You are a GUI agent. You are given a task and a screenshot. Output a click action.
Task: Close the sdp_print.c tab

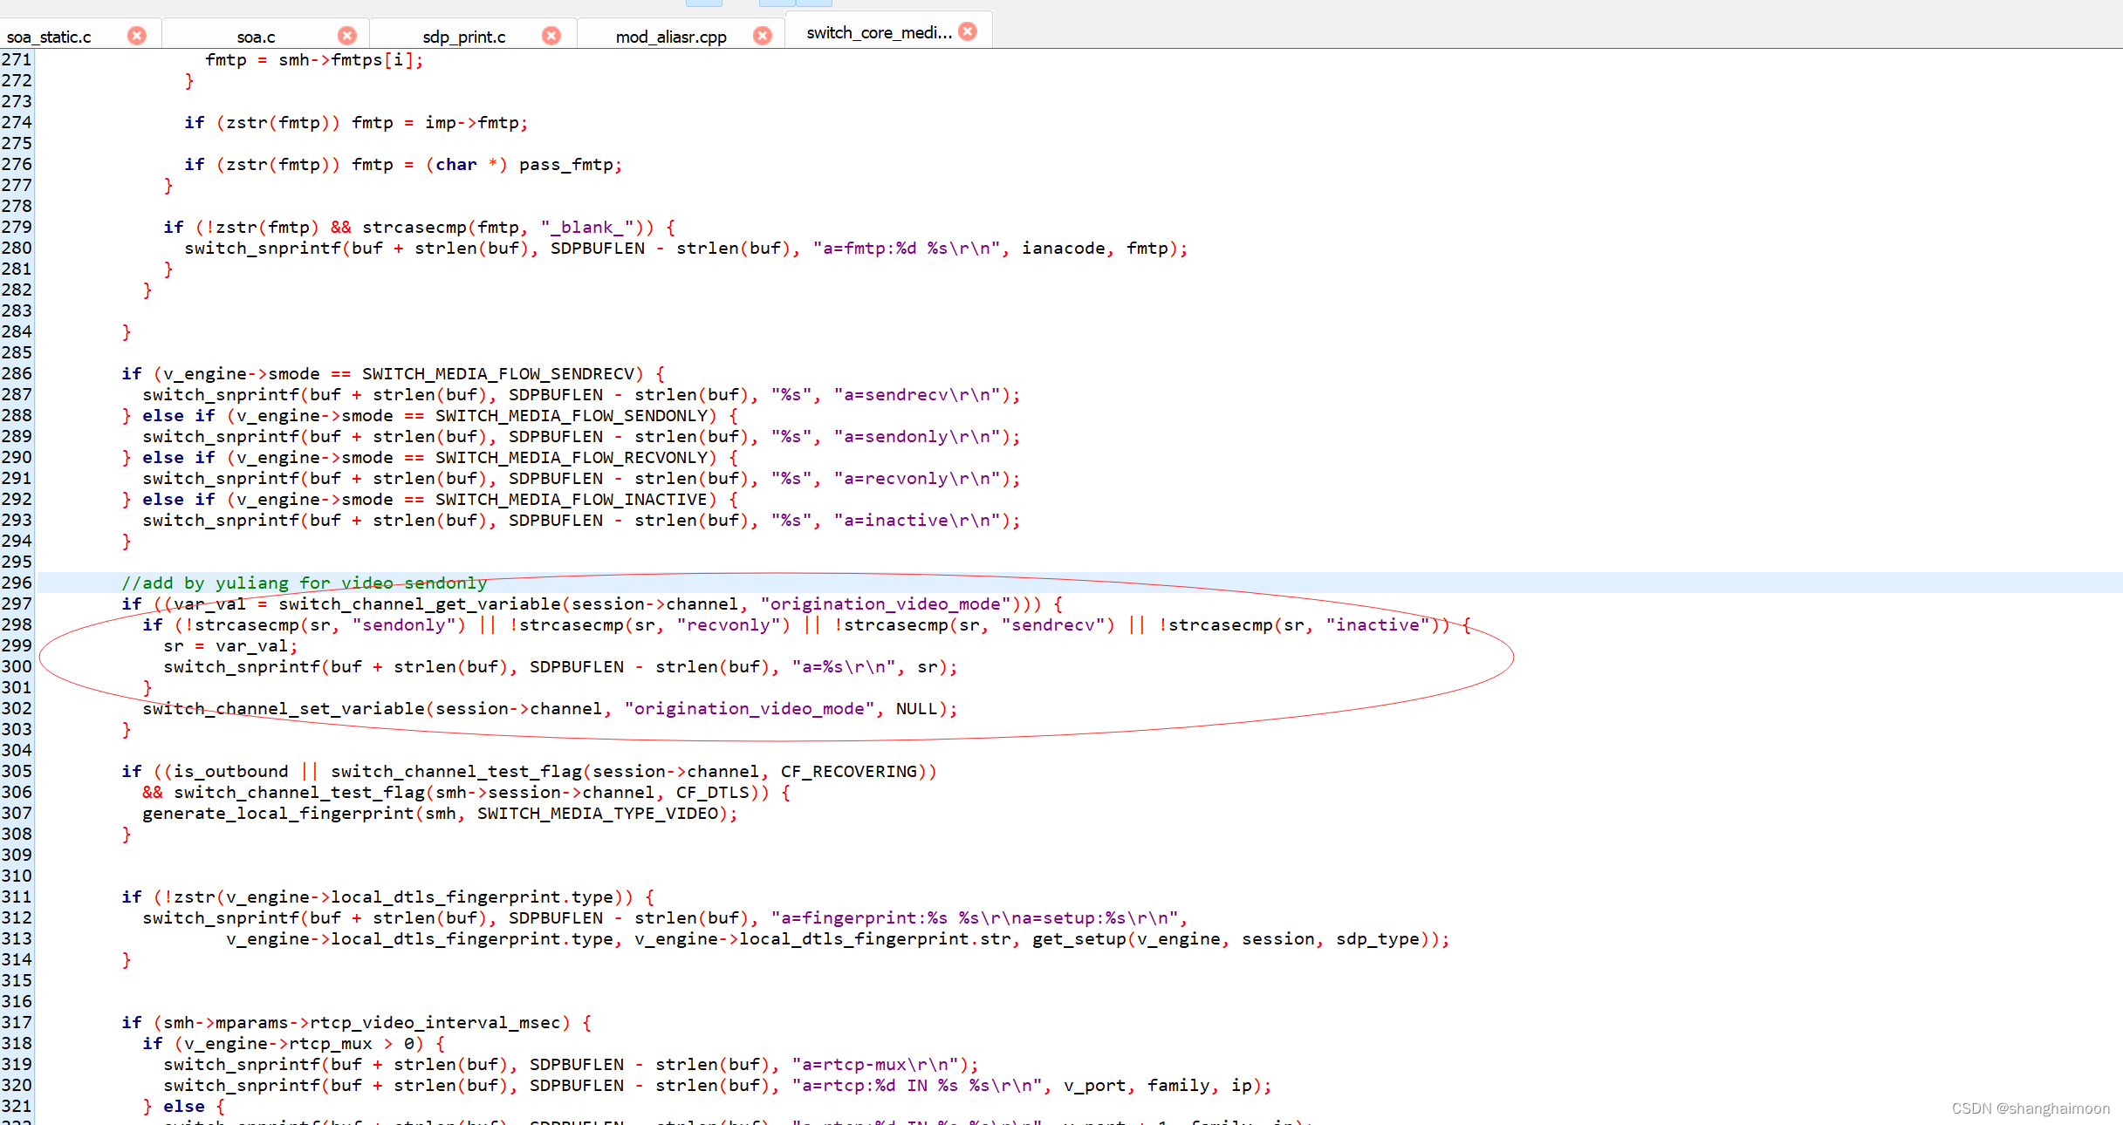[x=551, y=36]
